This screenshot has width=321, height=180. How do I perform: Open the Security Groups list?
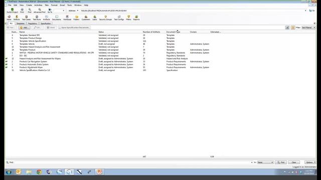[105, 18]
